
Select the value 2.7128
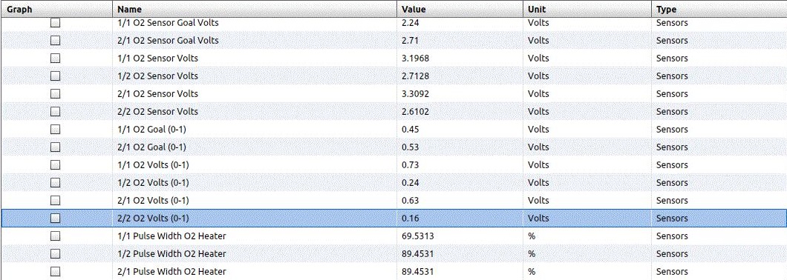tap(415, 76)
